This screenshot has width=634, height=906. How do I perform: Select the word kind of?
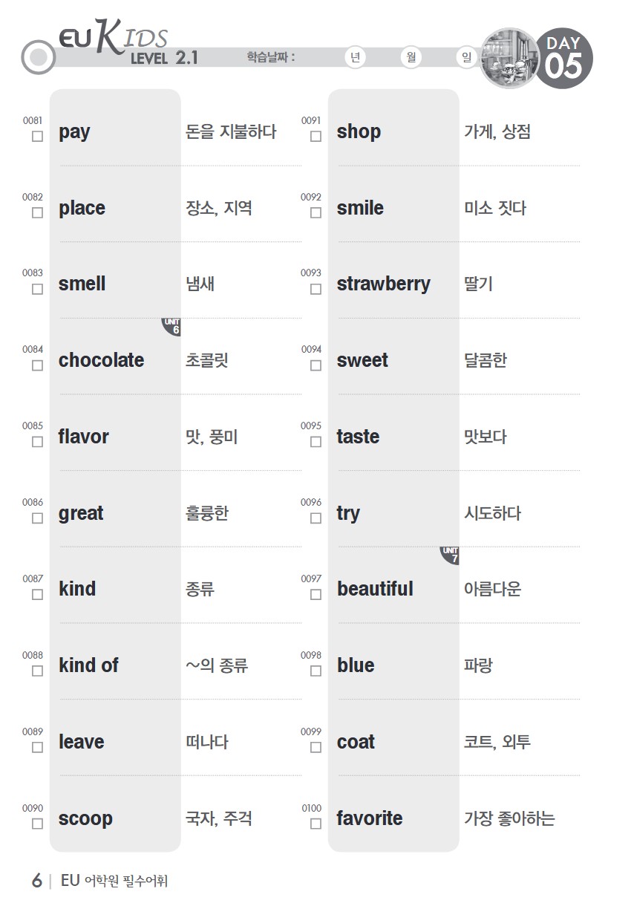[88, 665]
